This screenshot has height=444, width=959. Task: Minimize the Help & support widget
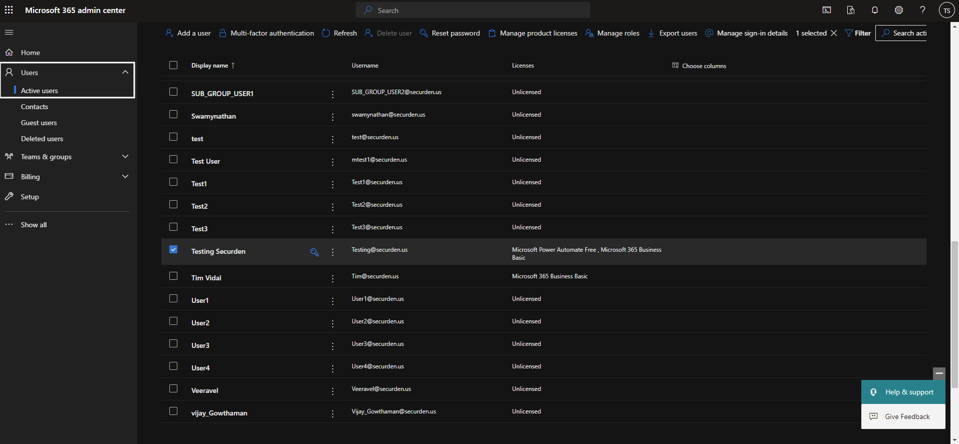coord(939,373)
